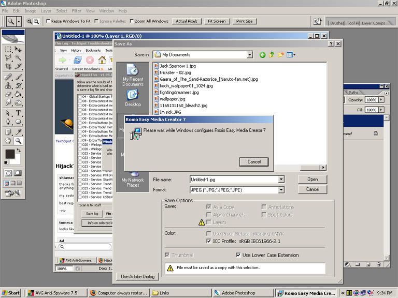Open the Window menu
Viewport: 398px width, 298px height.
coord(107,11)
